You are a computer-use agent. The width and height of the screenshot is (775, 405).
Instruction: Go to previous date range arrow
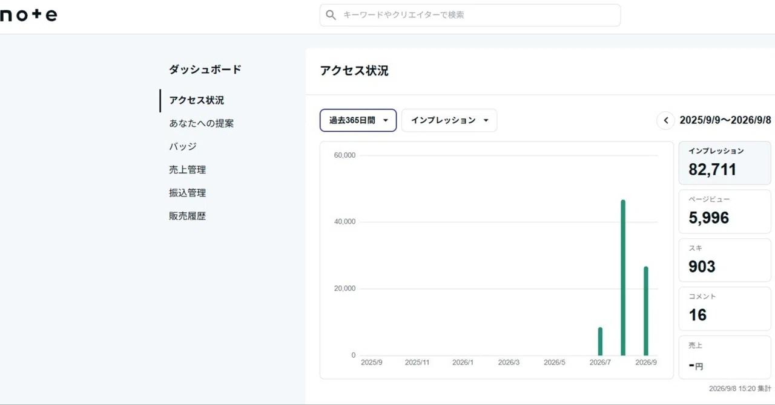point(665,120)
